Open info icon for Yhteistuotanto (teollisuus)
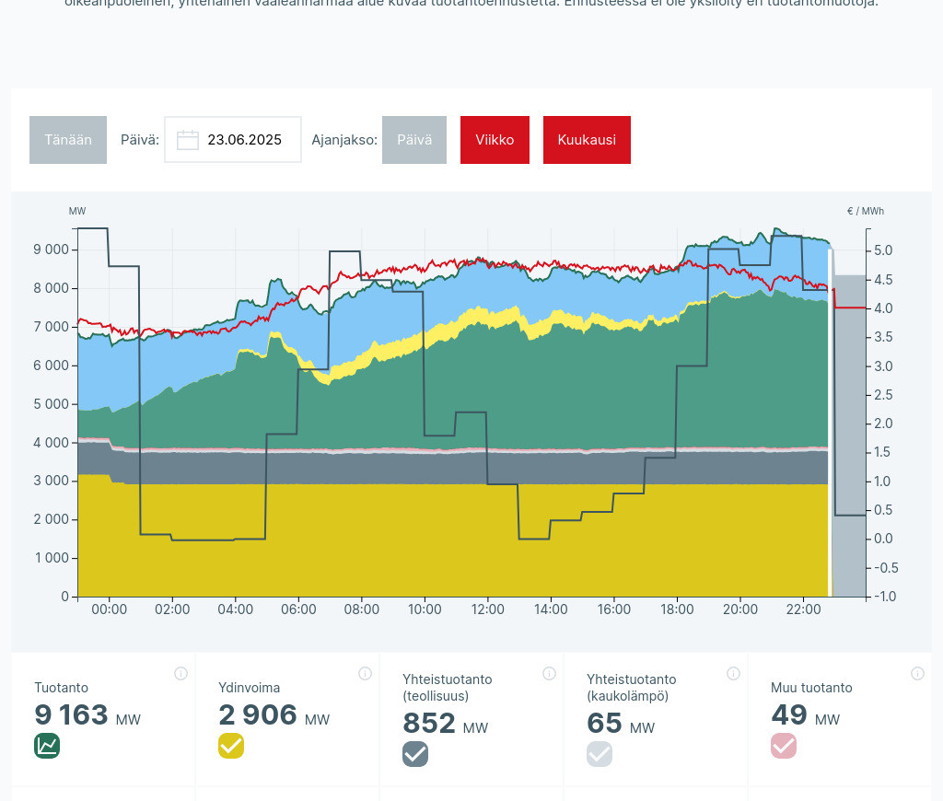The height and width of the screenshot is (801, 943). click(x=549, y=673)
